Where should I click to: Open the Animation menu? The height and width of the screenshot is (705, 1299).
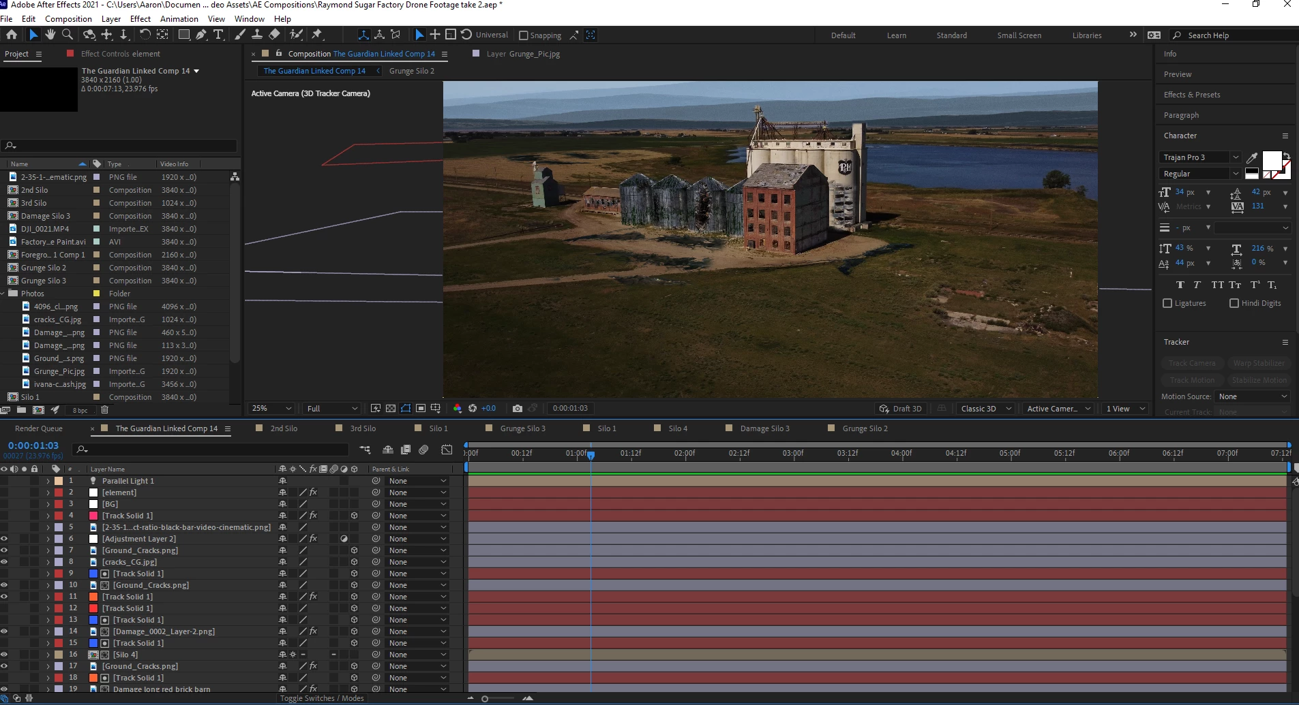click(179, 19)
